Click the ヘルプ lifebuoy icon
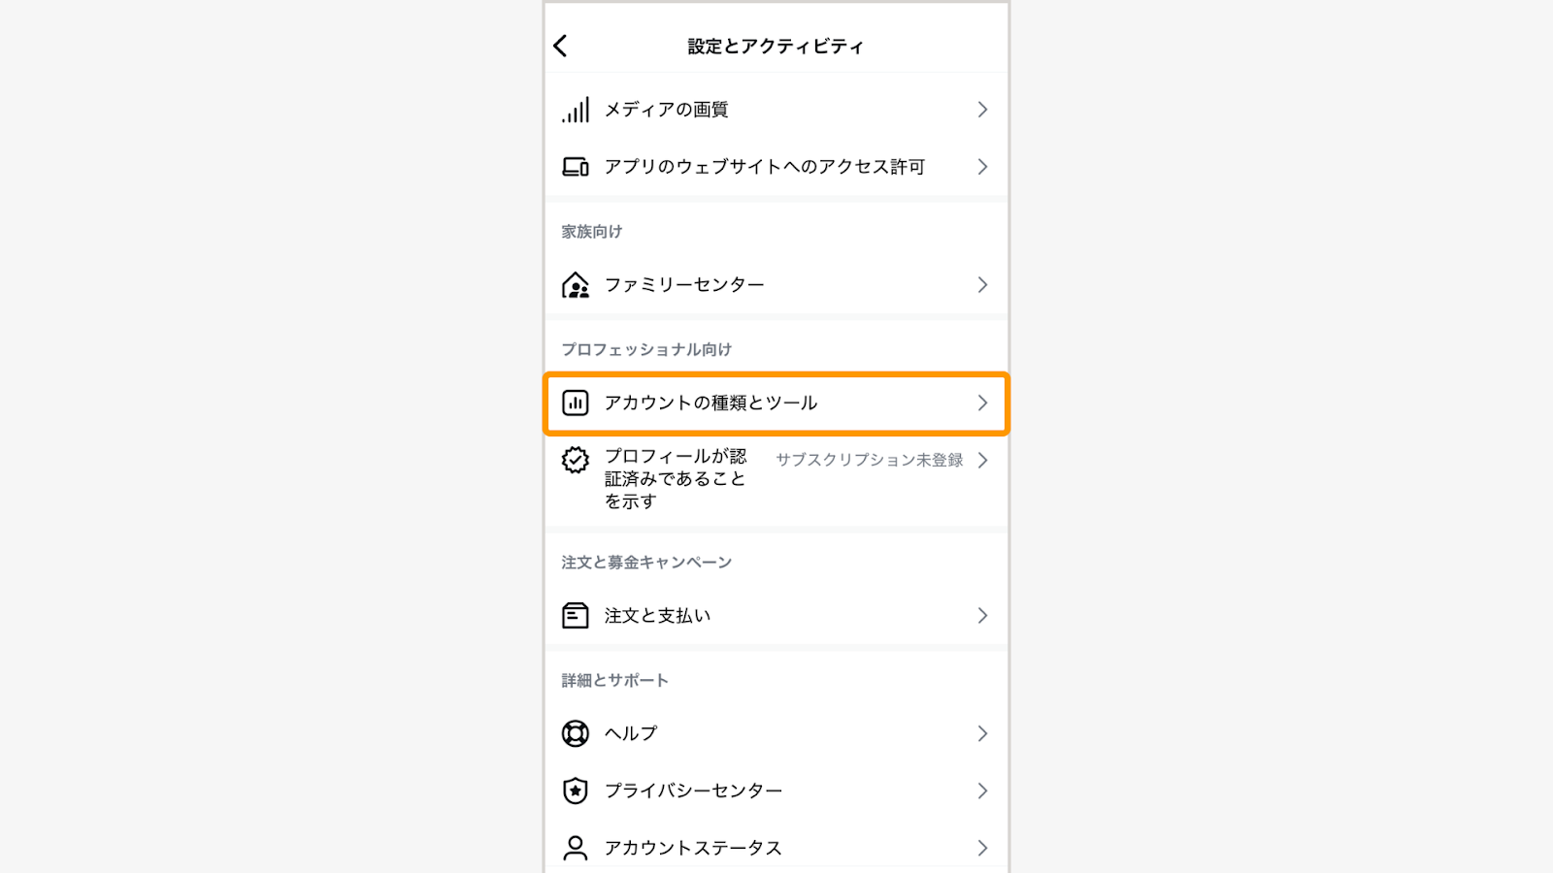The height and width of the screenshot is (873, 1553). (576, 733)
